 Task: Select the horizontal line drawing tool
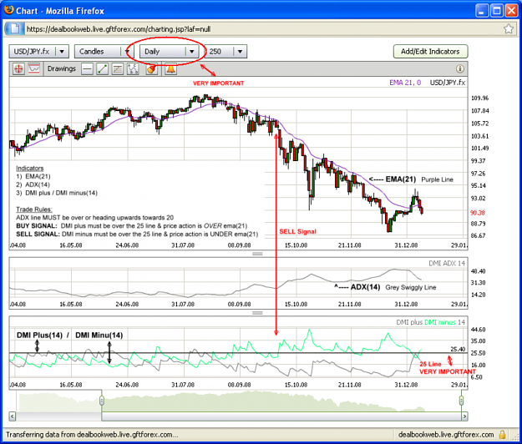pyautogui.click(x=87, y=69)
